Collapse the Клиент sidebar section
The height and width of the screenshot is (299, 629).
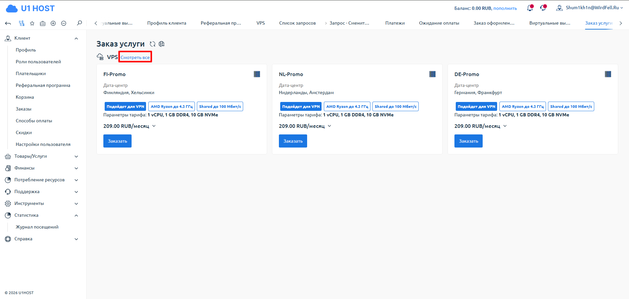coord(76,38)
